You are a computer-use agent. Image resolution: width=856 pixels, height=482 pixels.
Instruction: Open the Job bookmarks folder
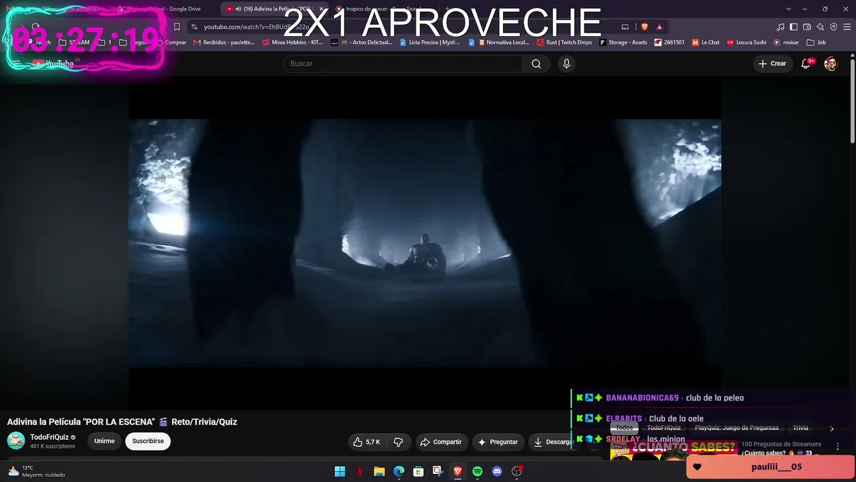coord(817,42)
